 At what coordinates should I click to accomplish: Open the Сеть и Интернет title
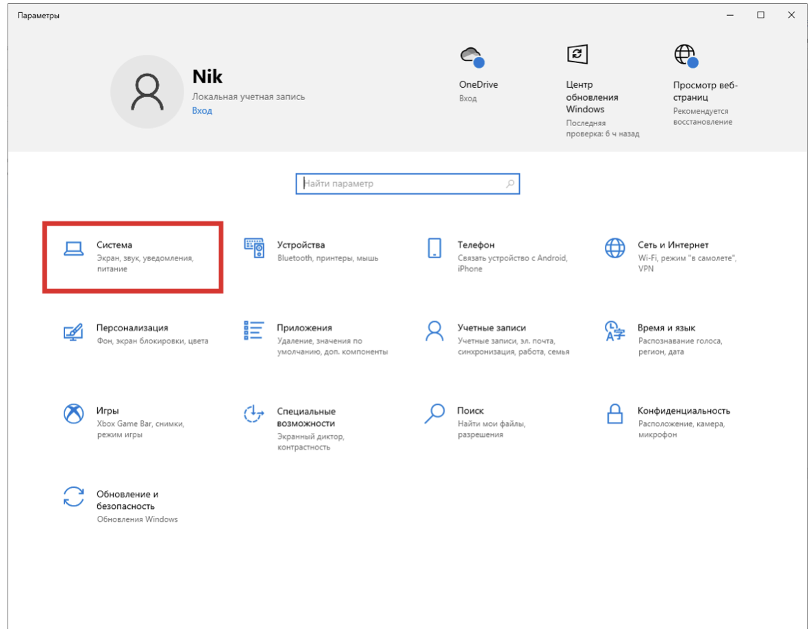pyautogui.click(x=673, y=245)
